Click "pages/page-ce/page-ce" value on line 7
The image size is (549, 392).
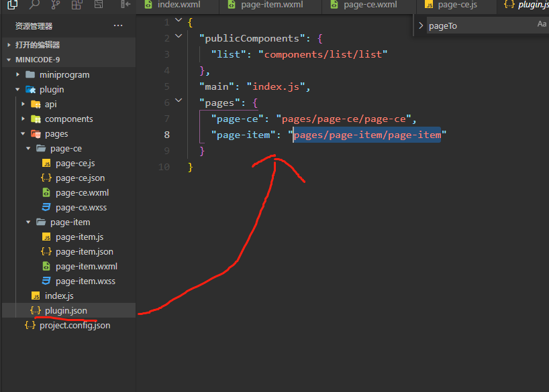[x=344, y=119]
